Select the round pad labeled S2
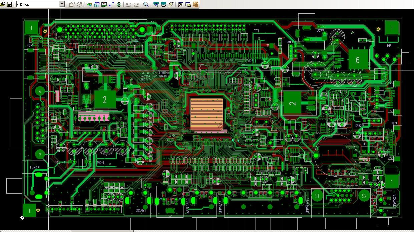Viewport: 414px width, 232px height. click(x=364, y=196)
